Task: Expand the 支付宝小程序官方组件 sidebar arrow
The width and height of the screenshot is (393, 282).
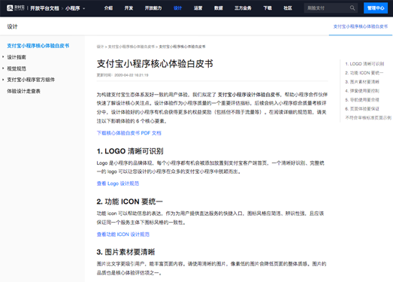Action: 3,80
